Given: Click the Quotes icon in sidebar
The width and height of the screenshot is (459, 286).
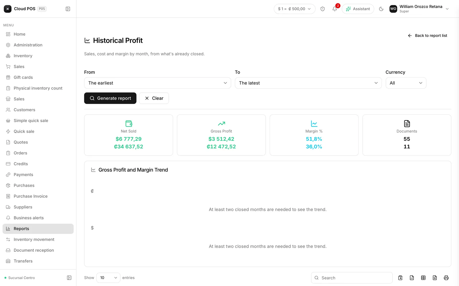Looking at the screenshot, I should 8,142.
